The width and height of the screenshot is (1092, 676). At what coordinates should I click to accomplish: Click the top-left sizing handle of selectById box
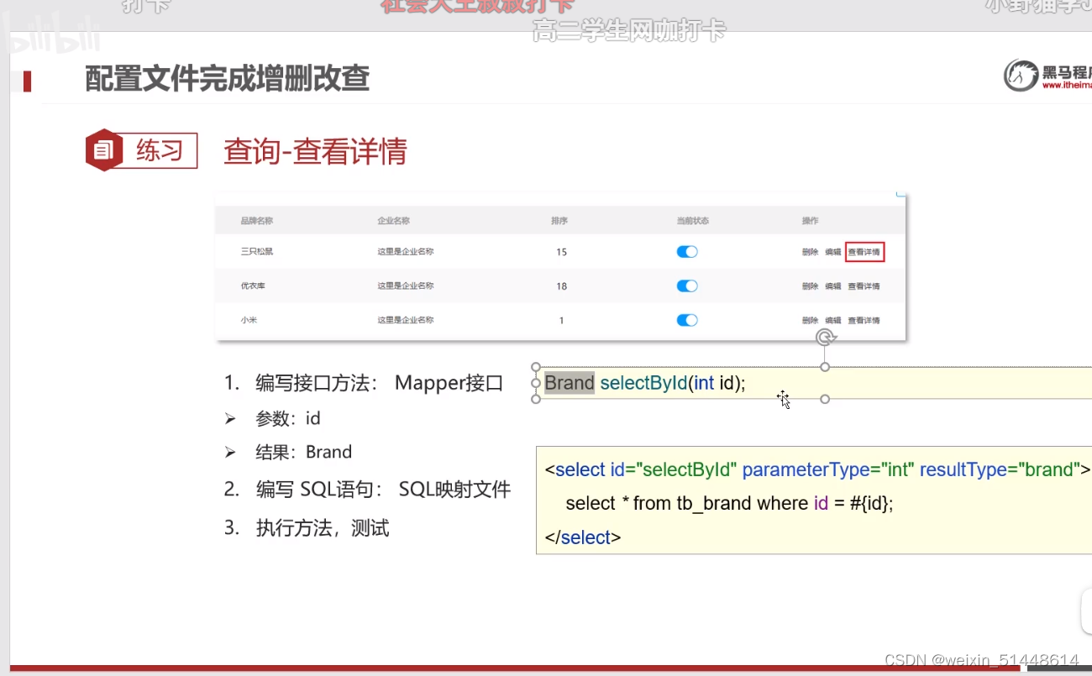(x=536, y=367)
